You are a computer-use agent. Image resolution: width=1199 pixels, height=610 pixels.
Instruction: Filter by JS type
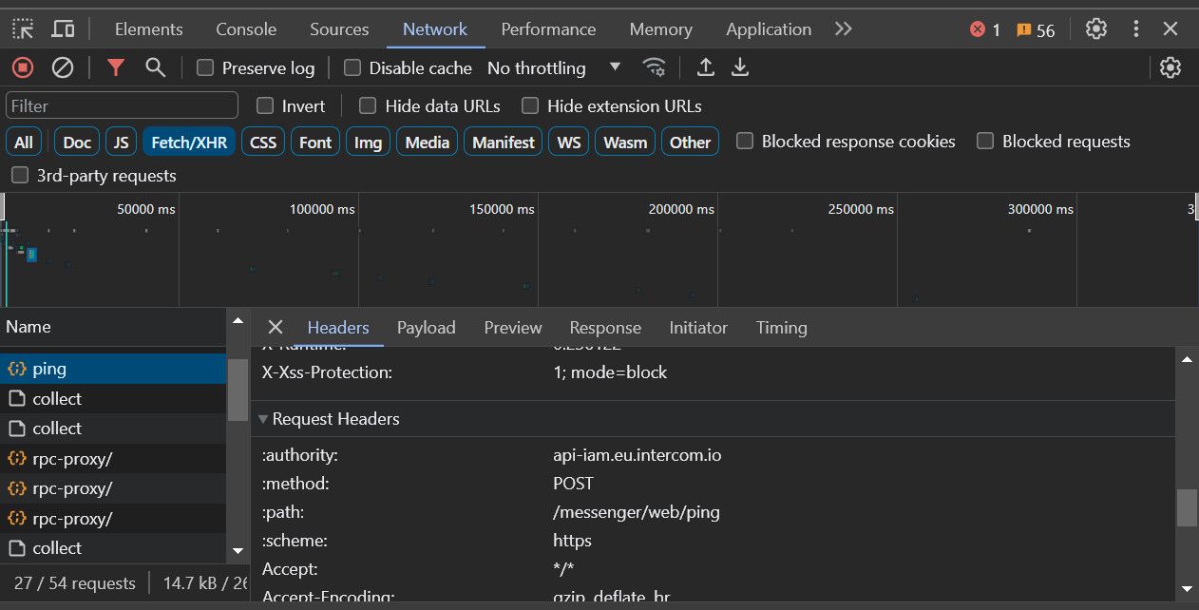coord(121,143)
